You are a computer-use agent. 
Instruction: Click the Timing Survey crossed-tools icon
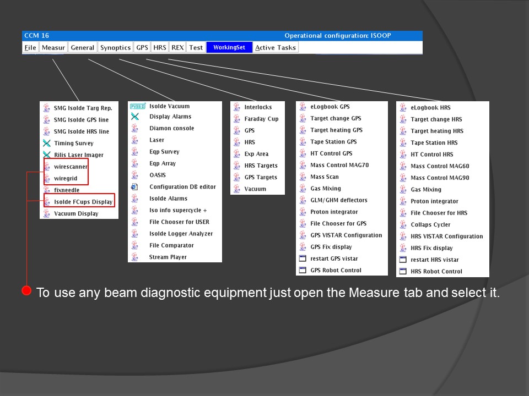47,143
